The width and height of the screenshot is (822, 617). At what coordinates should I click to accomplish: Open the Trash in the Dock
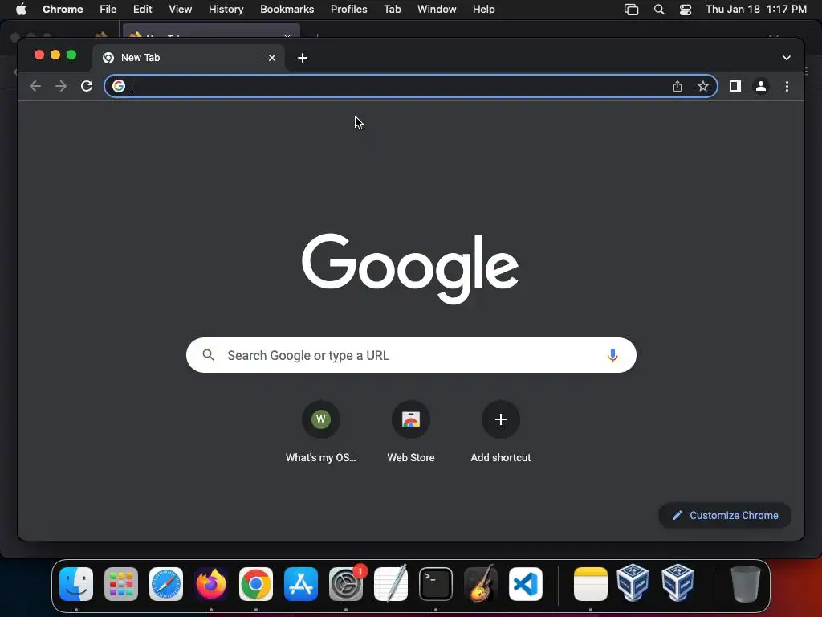pyautogui.click(x=746, y=584)
